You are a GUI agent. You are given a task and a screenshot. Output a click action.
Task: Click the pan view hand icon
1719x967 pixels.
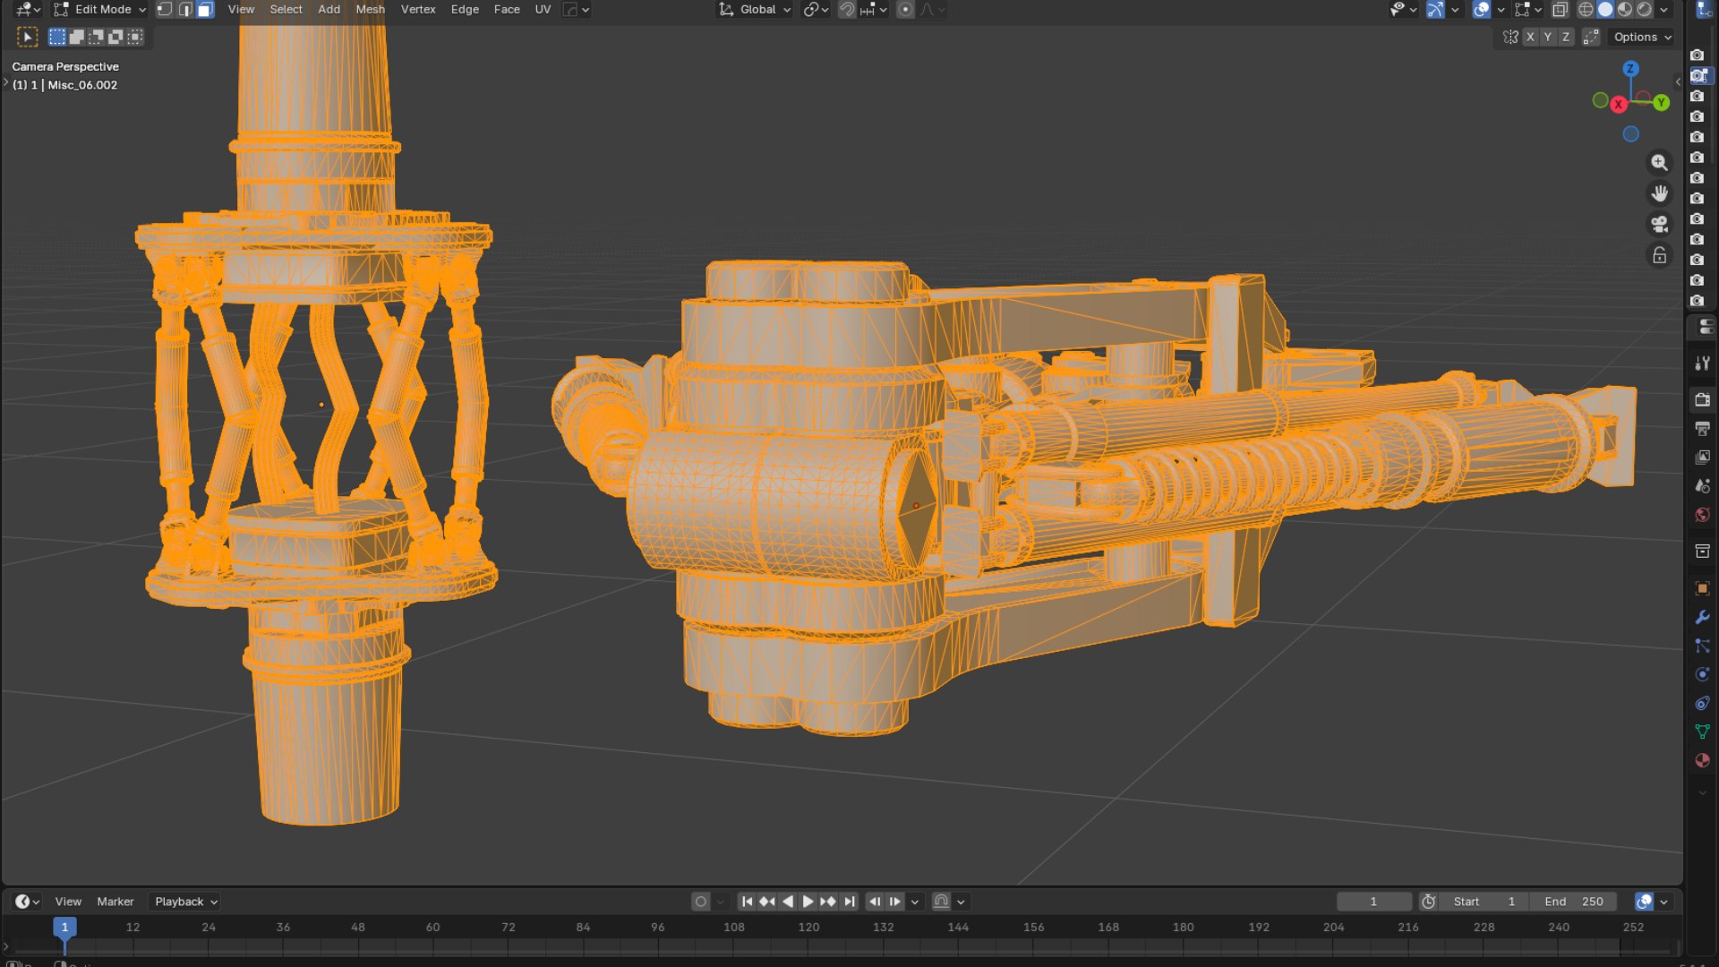click(x=1659, y=193)
